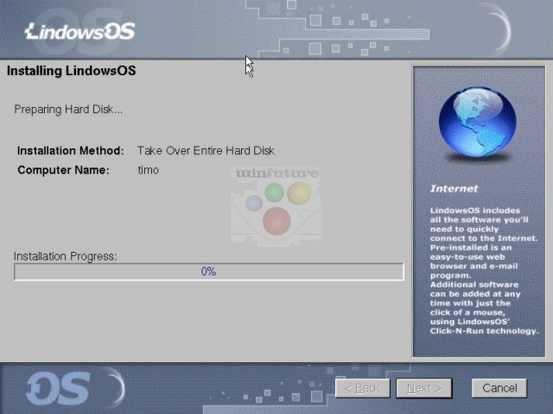Click the Cancel button
Viewport: 553px width, 414px height.
click(499, 388)
